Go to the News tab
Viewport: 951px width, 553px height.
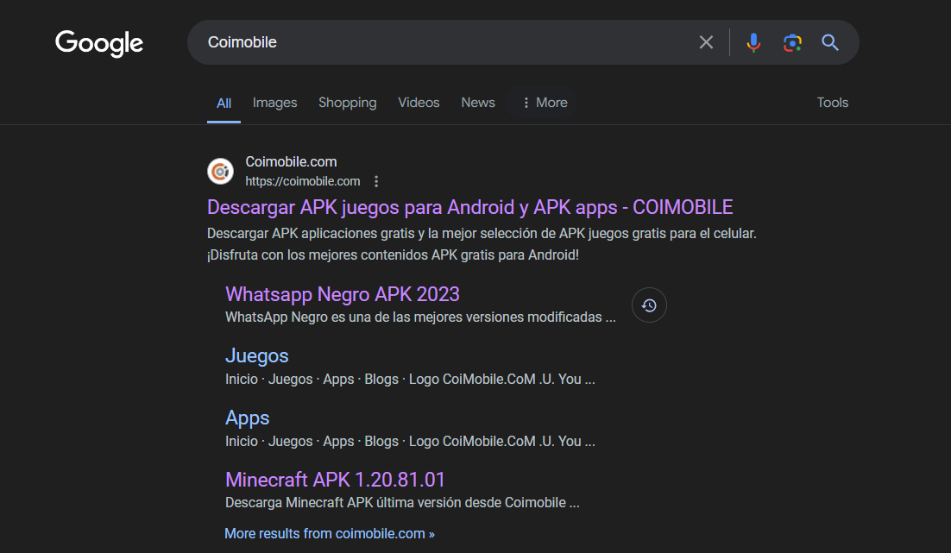[477, 103]
